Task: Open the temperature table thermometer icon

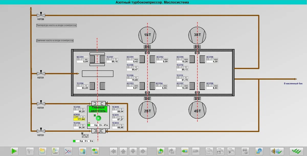Action: 83,151
